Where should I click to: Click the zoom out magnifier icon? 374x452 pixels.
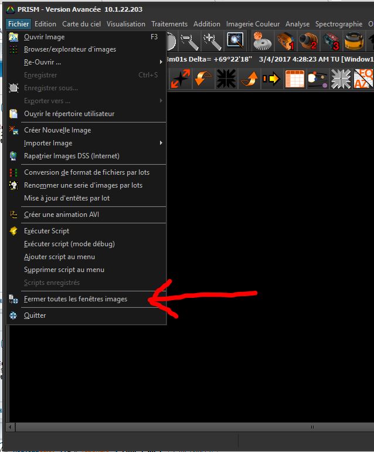pyautogui.click(x=189, y=40)
